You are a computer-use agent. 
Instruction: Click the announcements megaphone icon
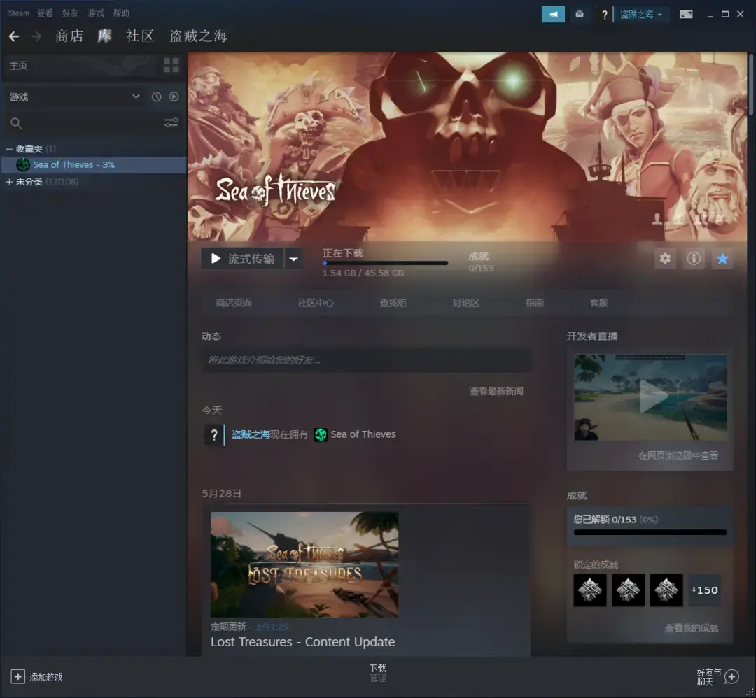point(553,15)
